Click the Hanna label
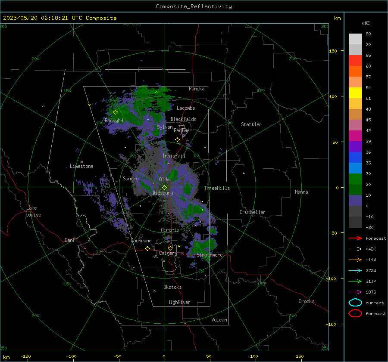388x362 pixels. pos(301,192)
